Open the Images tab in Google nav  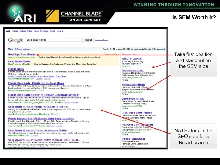coord(15,31)
